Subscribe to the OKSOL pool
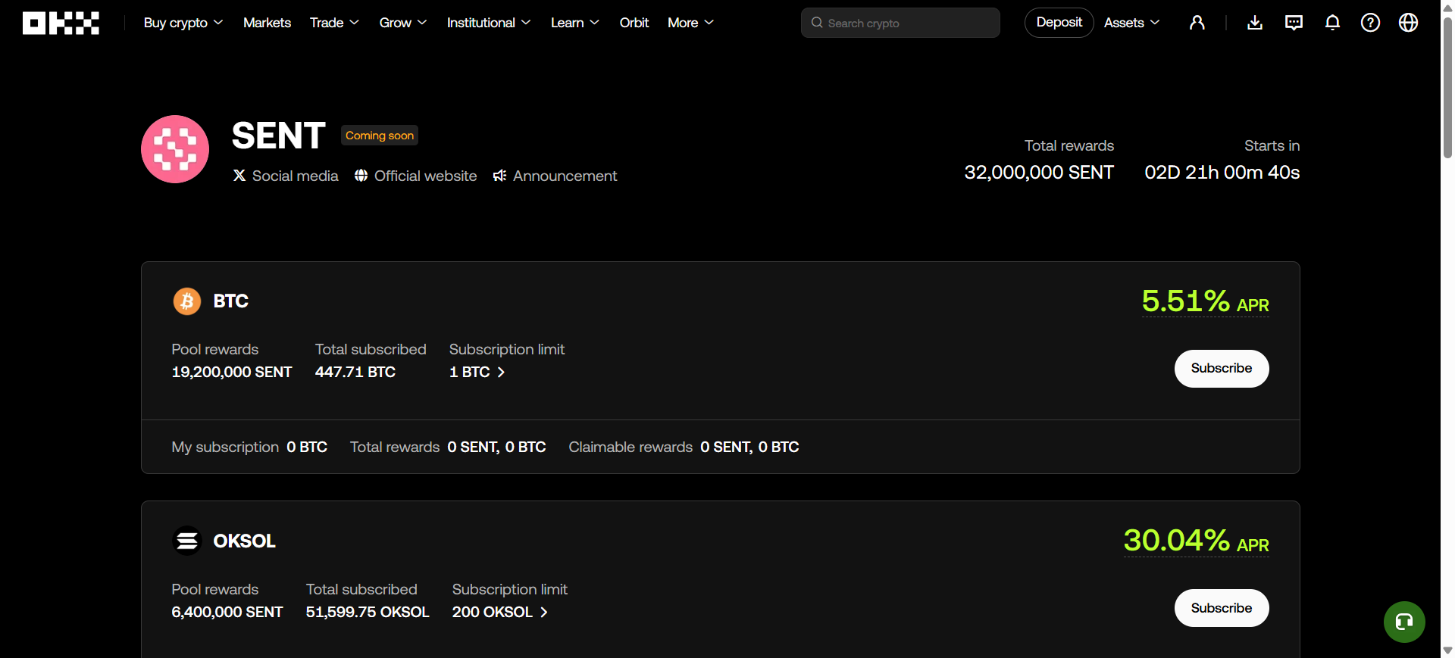1455x658 pixels. click(x=1222, y=608)
